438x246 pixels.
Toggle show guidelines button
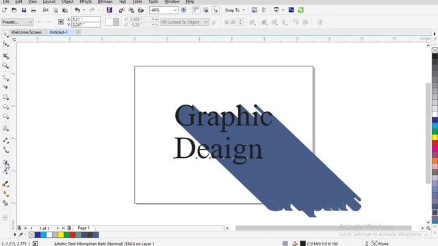click(216, 10)
